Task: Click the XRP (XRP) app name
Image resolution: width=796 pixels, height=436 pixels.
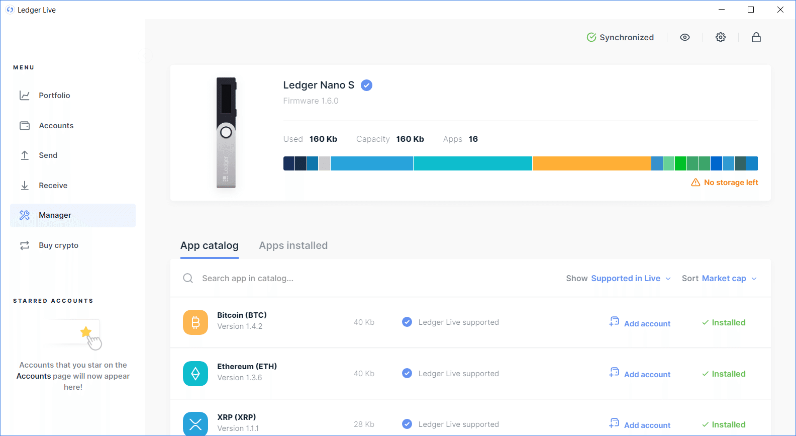Action: coord(237,417)
